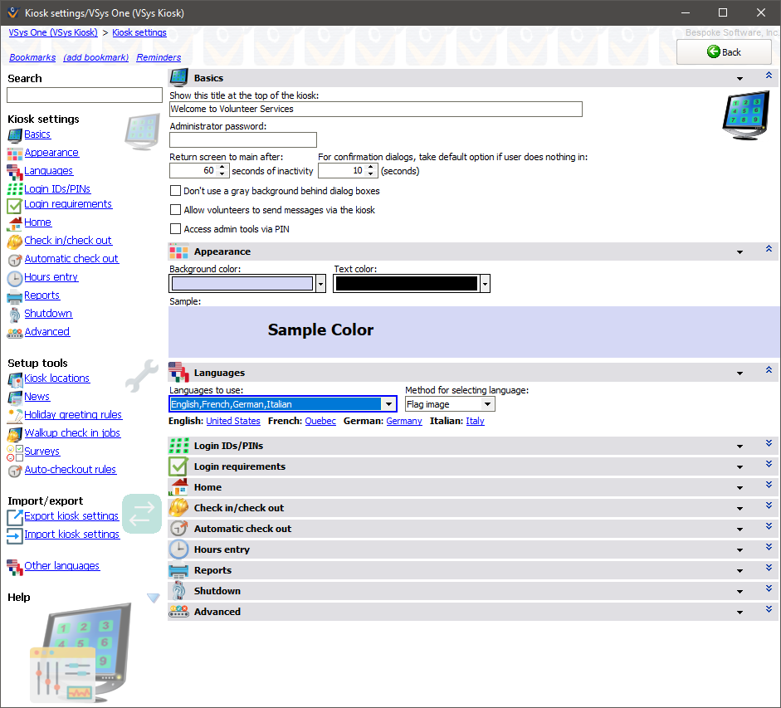Viewport: 781px width, 708px height.
Task: Click the Administrator password field
Action: point(243,139)
